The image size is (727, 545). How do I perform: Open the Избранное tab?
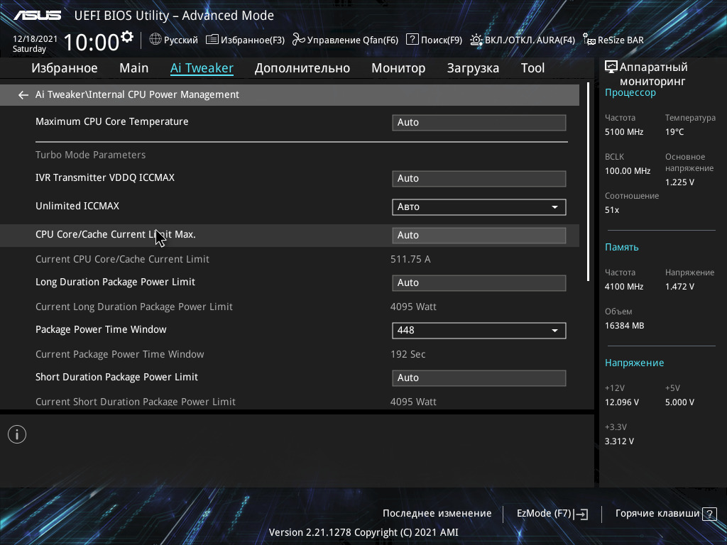click(65, 68)
